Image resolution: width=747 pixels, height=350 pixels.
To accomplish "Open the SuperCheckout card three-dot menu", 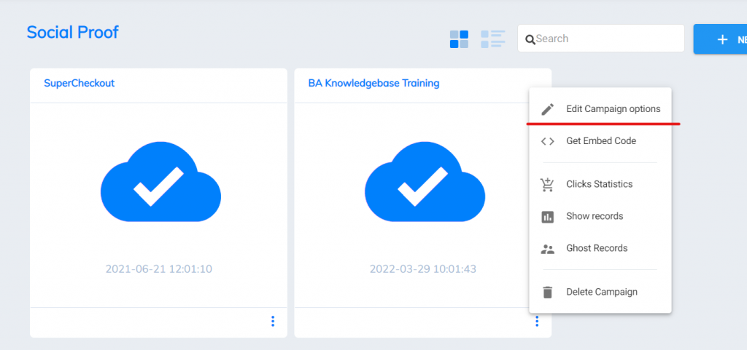I will pos(273,322).
